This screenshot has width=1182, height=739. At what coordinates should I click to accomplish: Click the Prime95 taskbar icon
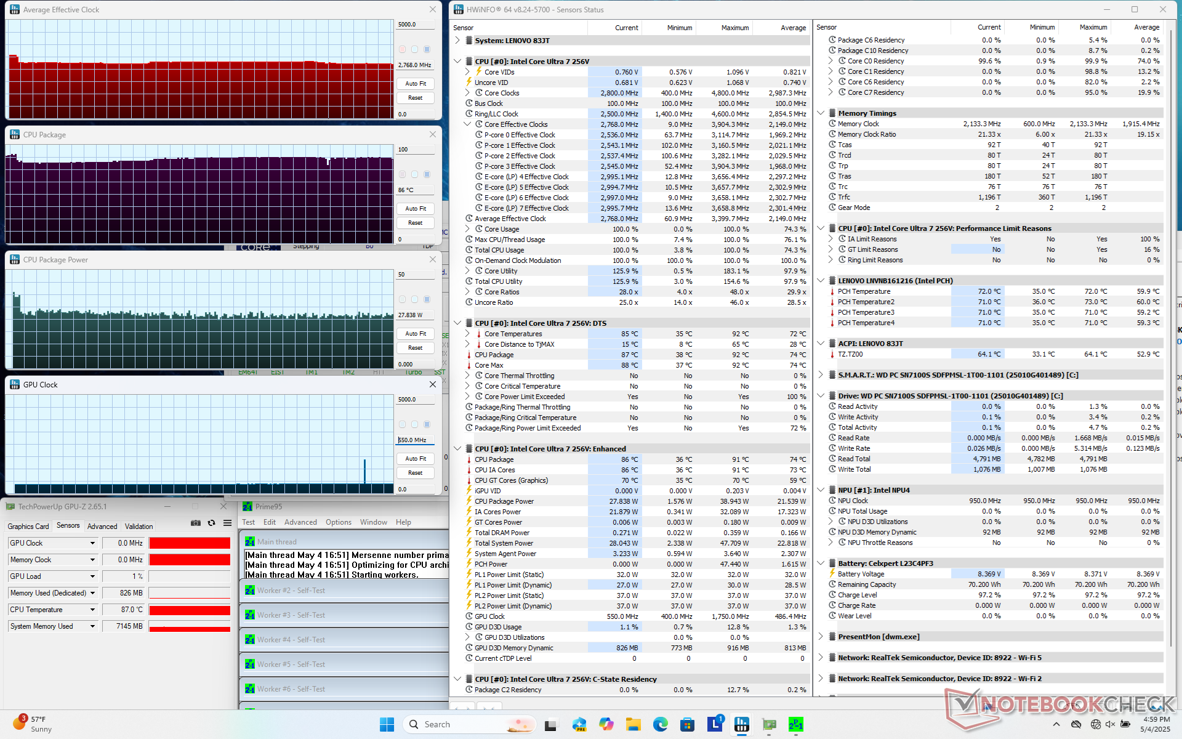796,724
